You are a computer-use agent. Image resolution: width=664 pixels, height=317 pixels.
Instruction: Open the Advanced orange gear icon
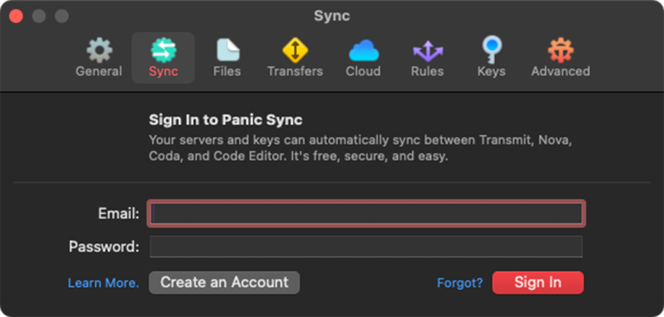[560, 50]
